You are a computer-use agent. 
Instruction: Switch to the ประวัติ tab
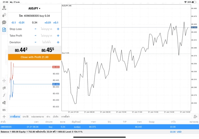[25, 117]
